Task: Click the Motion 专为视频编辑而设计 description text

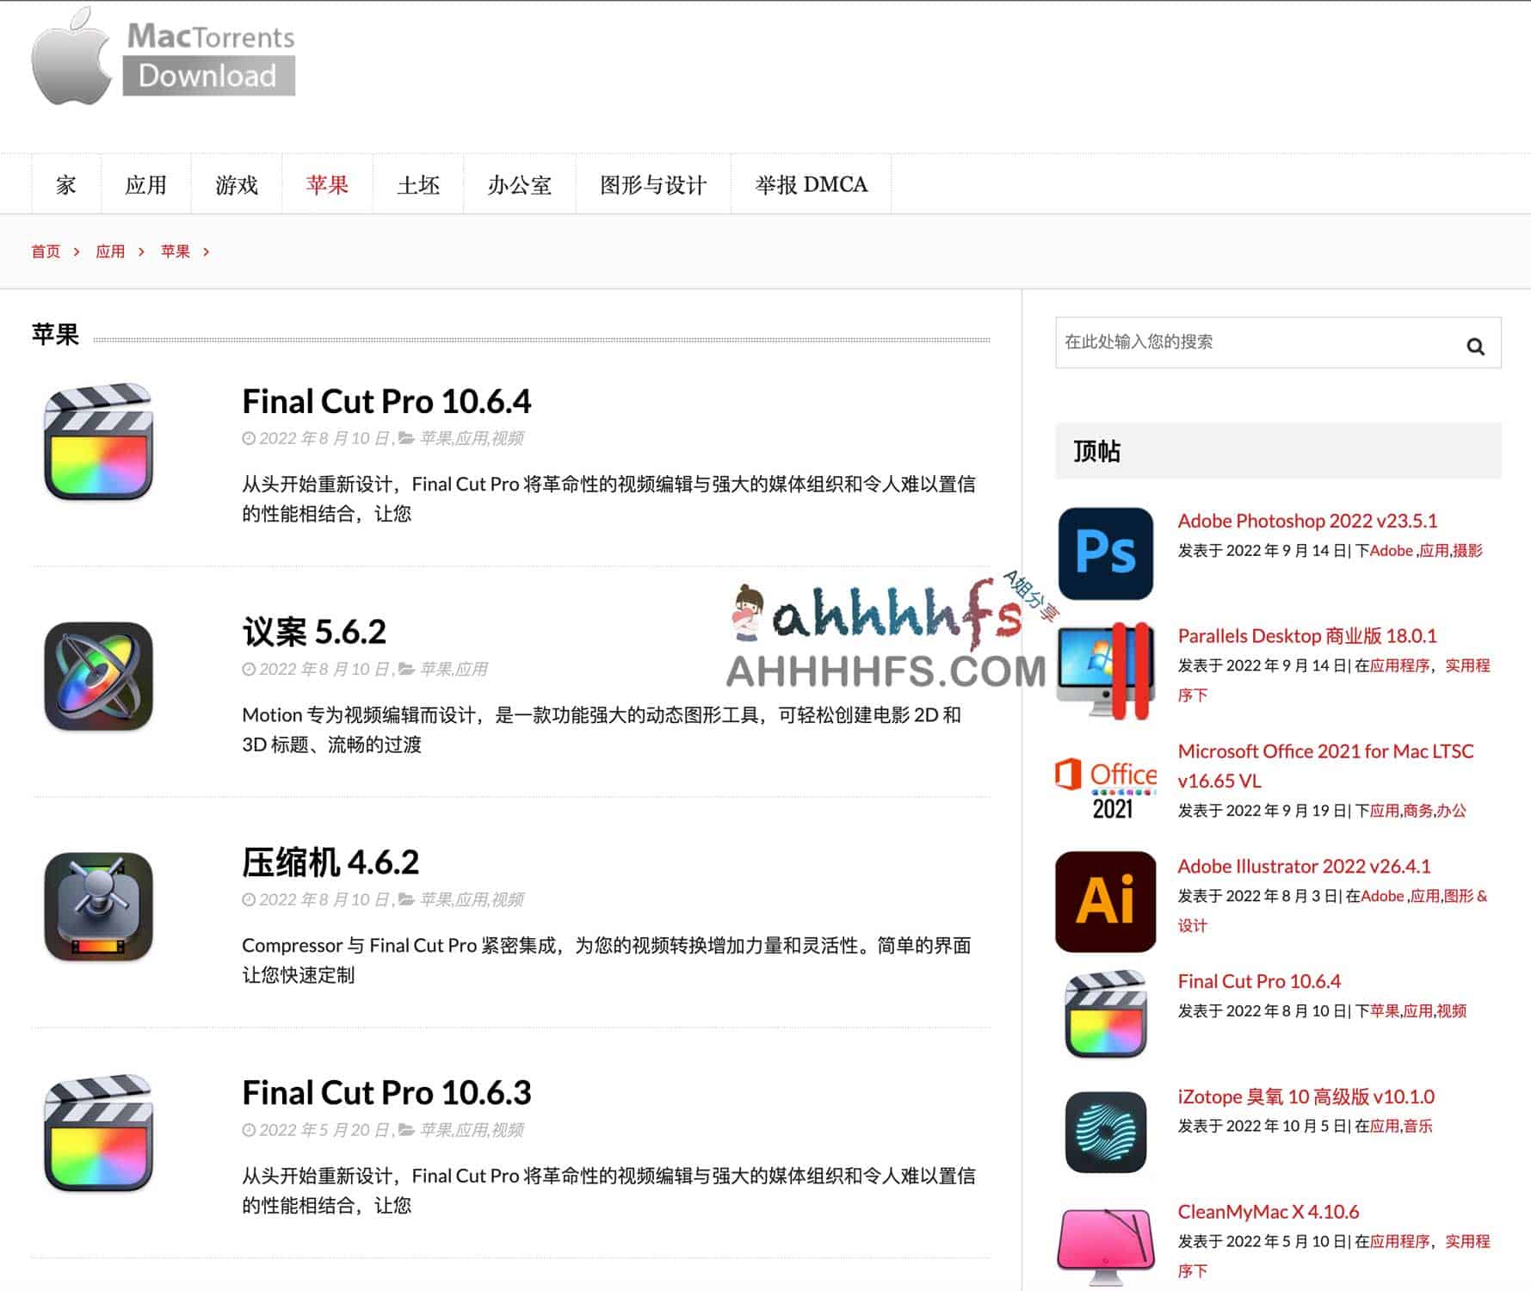Action: coord(602,730)
